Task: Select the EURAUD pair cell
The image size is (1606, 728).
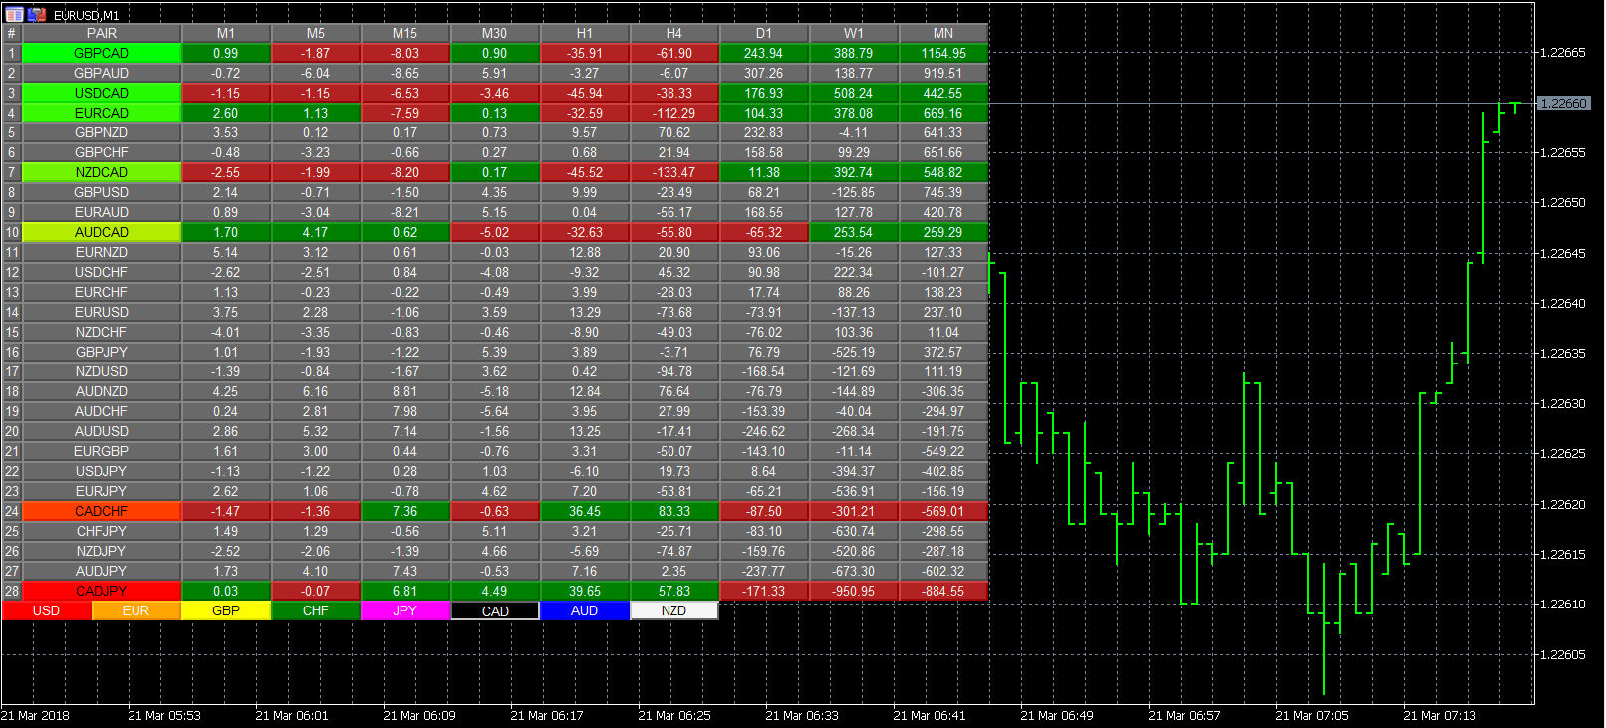Action: click(102, 212)
